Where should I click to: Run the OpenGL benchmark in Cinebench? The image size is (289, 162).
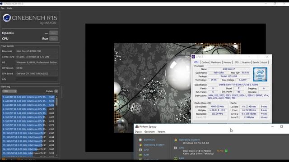[x=54, y=33]
